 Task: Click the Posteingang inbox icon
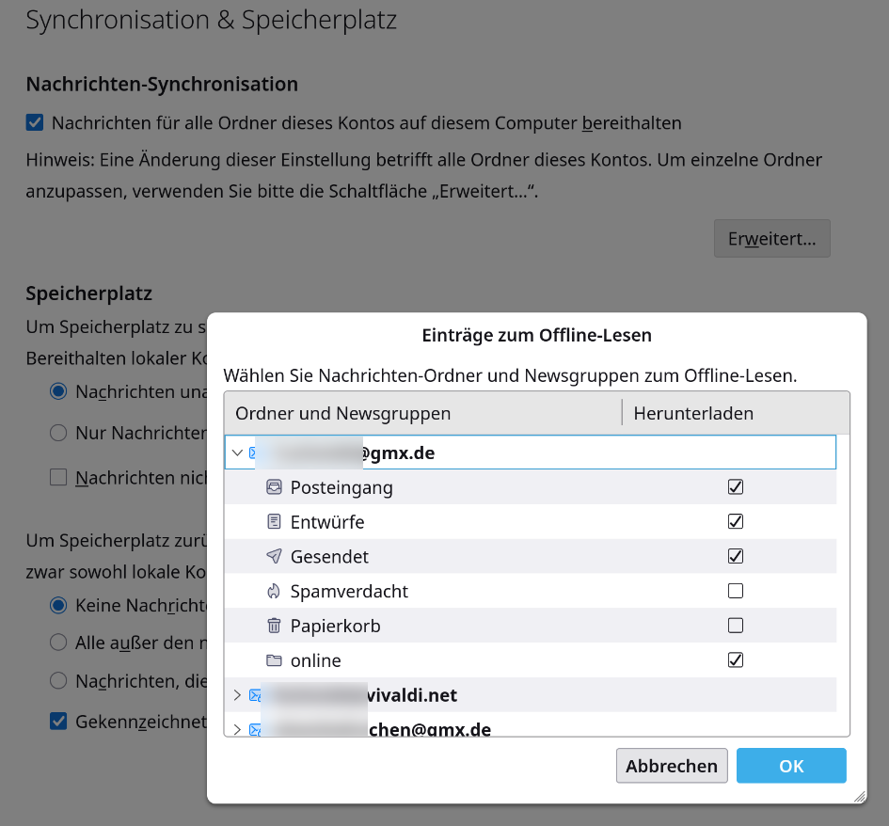(x=274, y=487)
